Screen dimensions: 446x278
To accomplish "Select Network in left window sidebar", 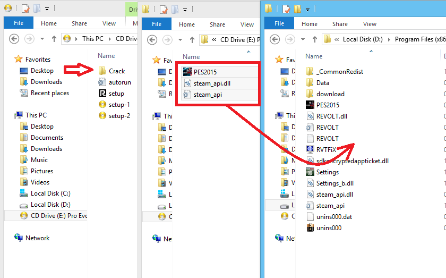I will click(x=32, y=238).
